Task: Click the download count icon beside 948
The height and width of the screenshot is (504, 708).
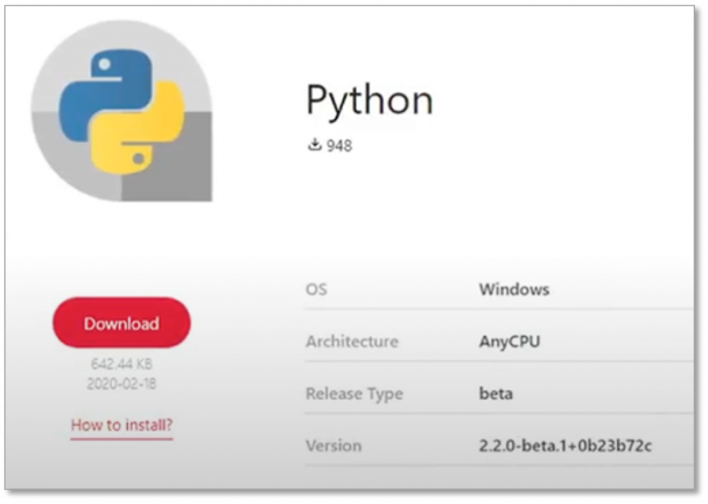Action: (315, 145)
